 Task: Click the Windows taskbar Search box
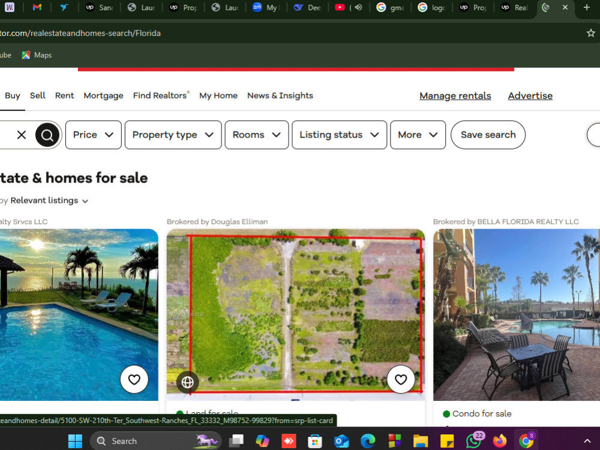click(156, 441)
